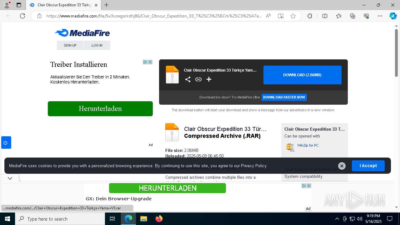
Task: Add this page to favorites star
Action: point(293,16)
